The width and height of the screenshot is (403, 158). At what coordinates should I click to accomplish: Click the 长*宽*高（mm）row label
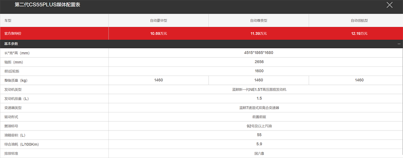[x=18, y=53]
